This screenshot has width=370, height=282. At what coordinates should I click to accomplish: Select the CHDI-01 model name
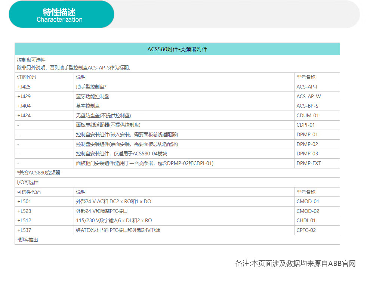point(306,220)
